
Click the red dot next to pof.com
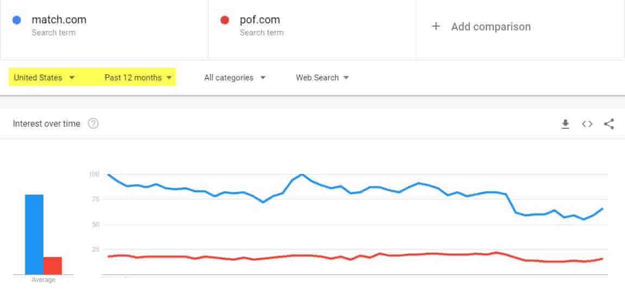coord(225,20)
